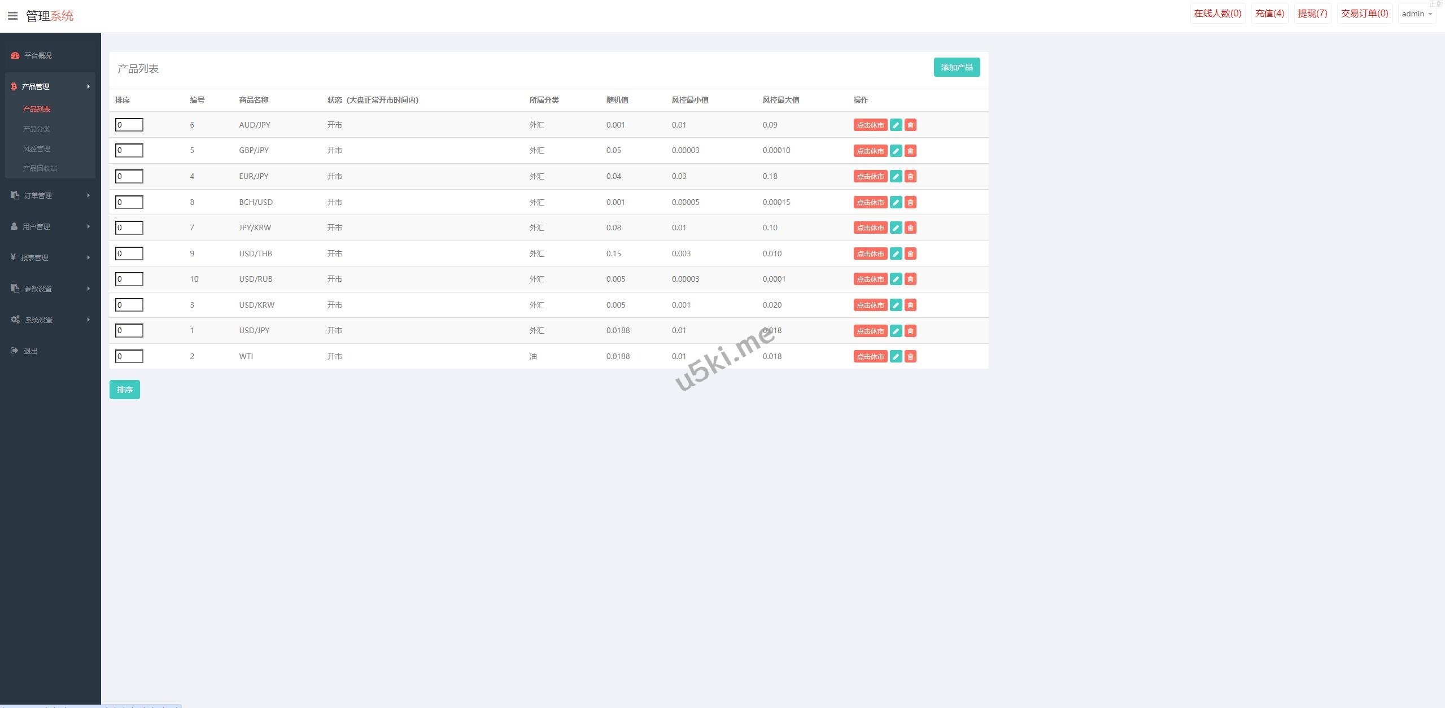Click edit pencil icon for AUD/JPY

click(896, 125)
